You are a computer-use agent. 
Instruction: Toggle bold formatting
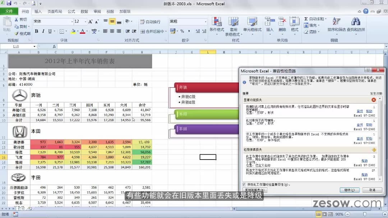(x=36, y=32)
